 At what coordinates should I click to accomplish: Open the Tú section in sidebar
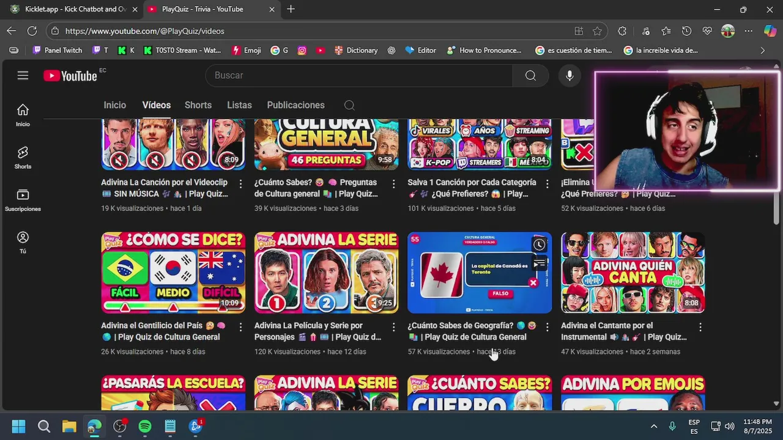click(x=23, y=242)
